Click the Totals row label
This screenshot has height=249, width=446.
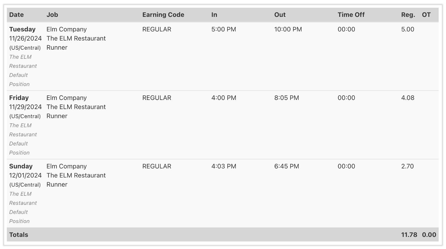tap(19, 235)
